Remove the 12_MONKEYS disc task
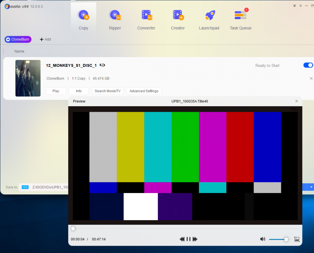This screenshot has height=253, width=314. [311, 78]
